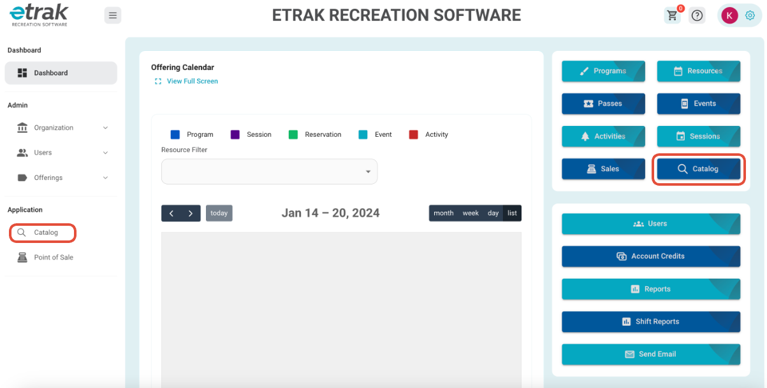The height and width of the screenshot is (388, 767).
Task: Switch calendar to day view
Action: click(493, 213)
